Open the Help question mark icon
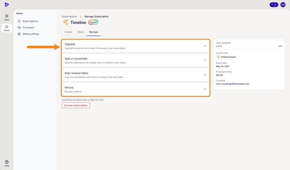This screenshot has height=170, width=290. pos(6,162)
